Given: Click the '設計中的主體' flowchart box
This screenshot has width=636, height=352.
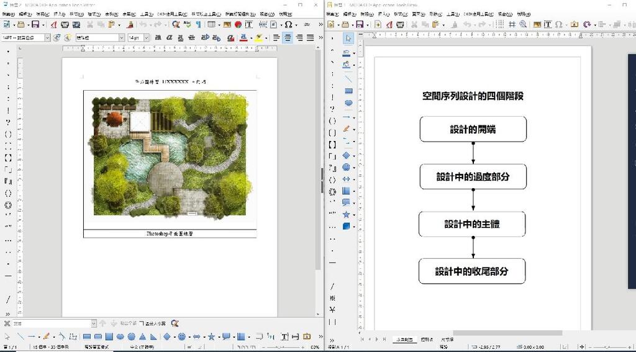Looking at the screenshot, I should tap(472, 224).
